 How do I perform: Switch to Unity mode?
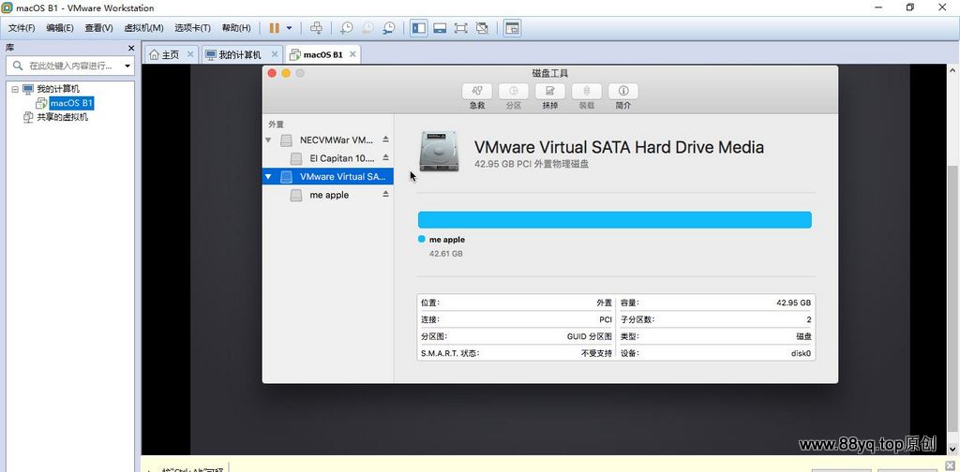click(483, 28)
